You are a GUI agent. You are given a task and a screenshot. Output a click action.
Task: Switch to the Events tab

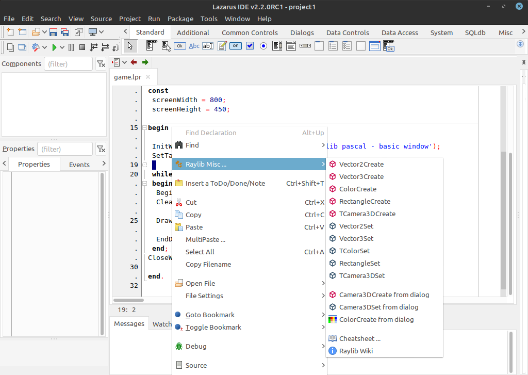point(79,165)
